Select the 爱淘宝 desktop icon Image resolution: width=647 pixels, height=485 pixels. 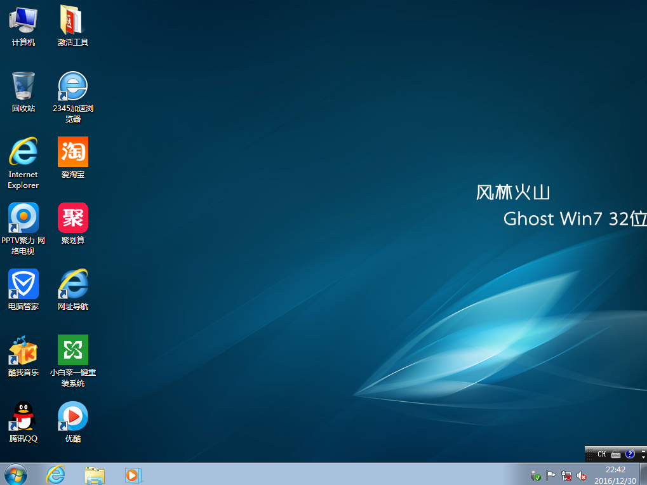coord(73,157)
